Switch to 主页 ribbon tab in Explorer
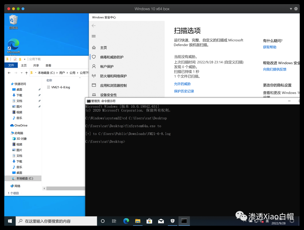Image resolution: width=304 pixels, height=230 pixels. [24, 66]
